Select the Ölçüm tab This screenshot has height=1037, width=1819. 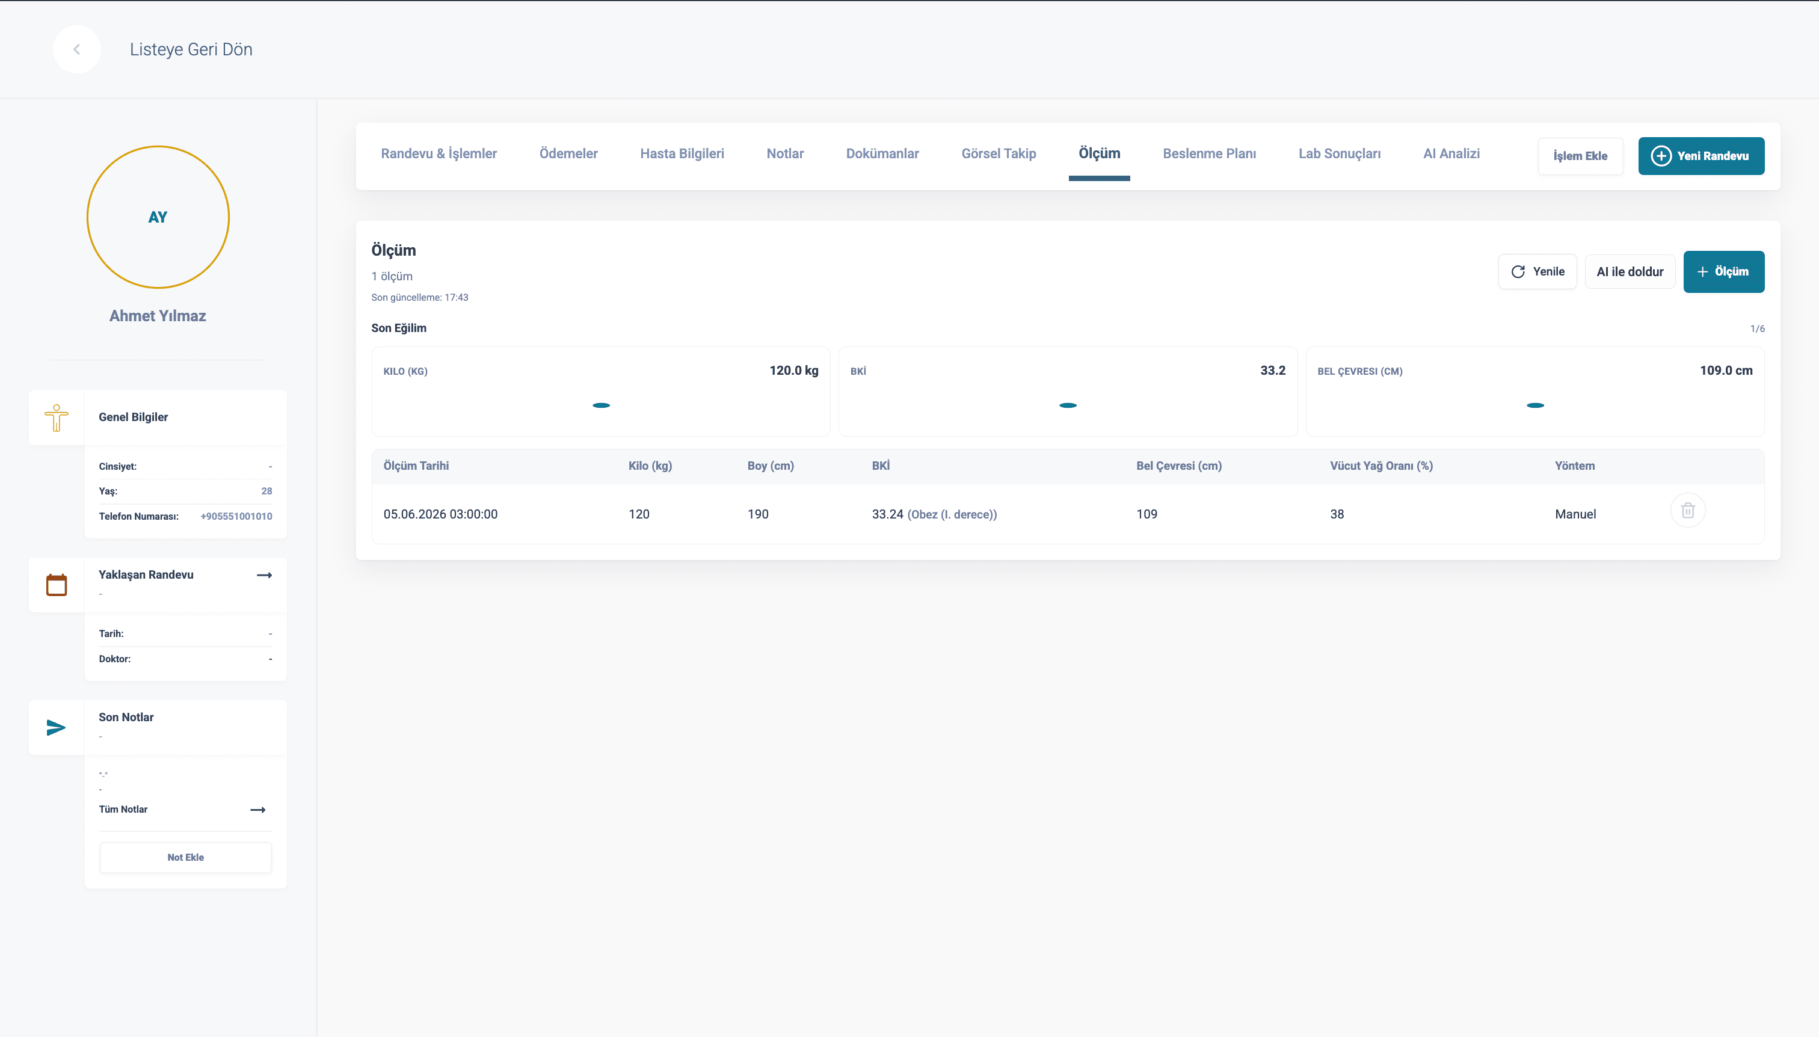tap(1099, 154)
